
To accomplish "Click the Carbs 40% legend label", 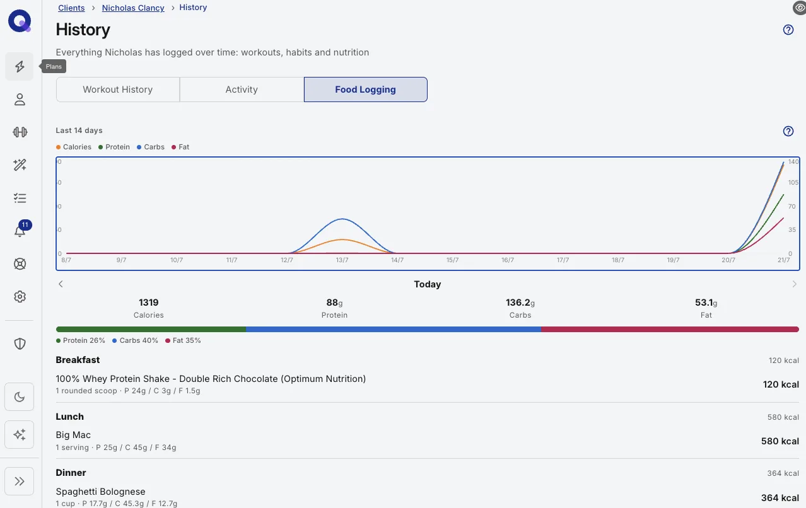I will pos(135,340).
